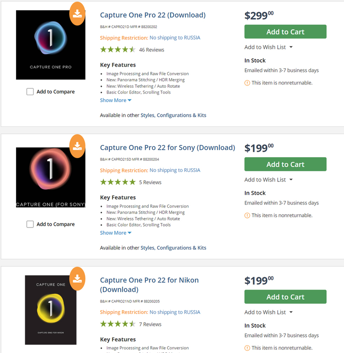Click the orange download badge on the Sony edition
The height and width of the screenshot is (353, 344).
pyautogui.click(x=77, y=146)
